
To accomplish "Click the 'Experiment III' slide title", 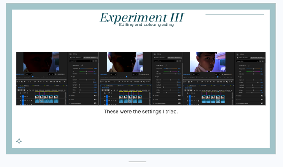I will (x=142, y=18).
